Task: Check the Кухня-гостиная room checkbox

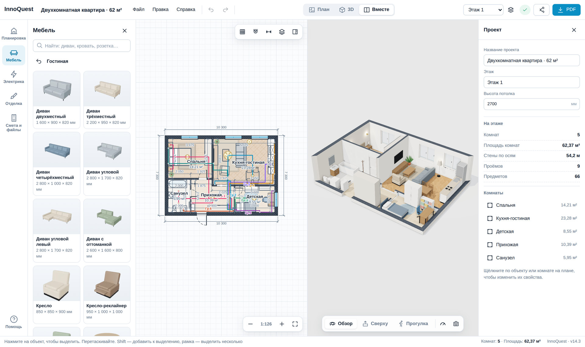Action: (490, 218)
